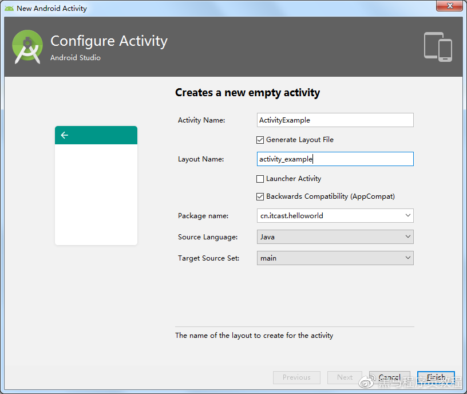Enable the Launcher Activity checkbox
The width and height of the screenshot is (467, 394).
point(260,179)
